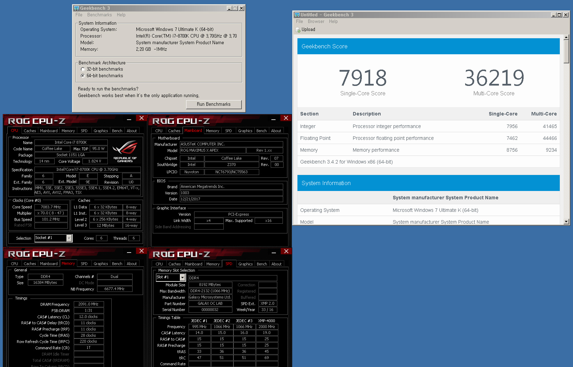
Task: Open Help menu in Geekbench 3 launcher
Action: [x=121, y=15]
